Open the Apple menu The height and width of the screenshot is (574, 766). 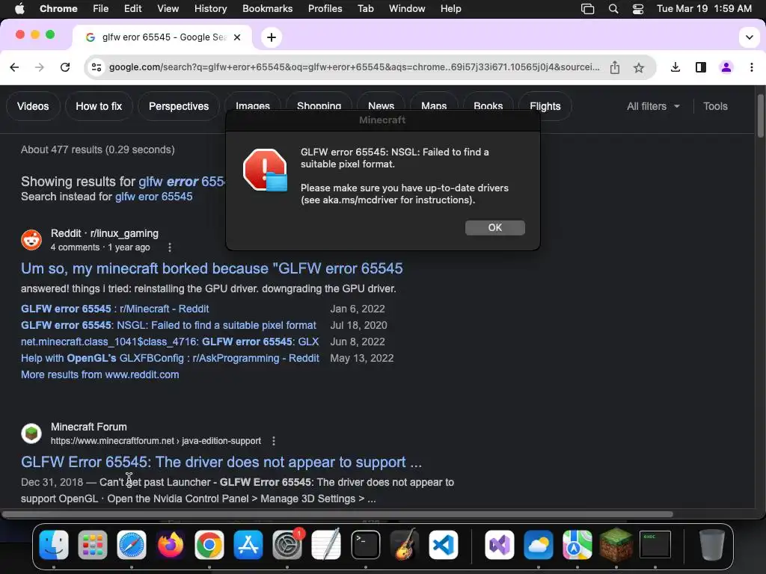[x=19, y=9]
